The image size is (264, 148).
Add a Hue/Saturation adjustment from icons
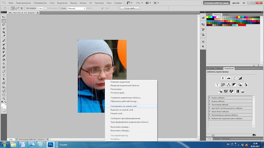tap(223, 85)
